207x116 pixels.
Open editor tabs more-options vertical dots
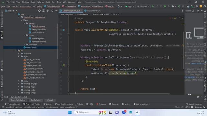point(182,11)
